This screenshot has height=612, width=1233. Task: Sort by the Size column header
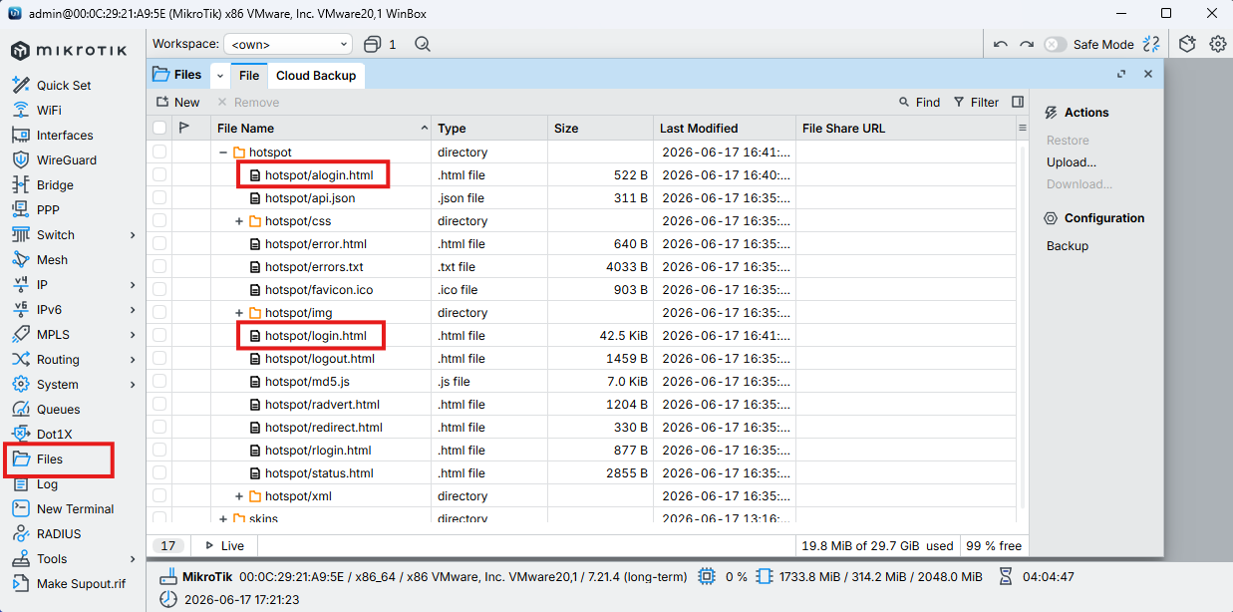pos(600,129)
